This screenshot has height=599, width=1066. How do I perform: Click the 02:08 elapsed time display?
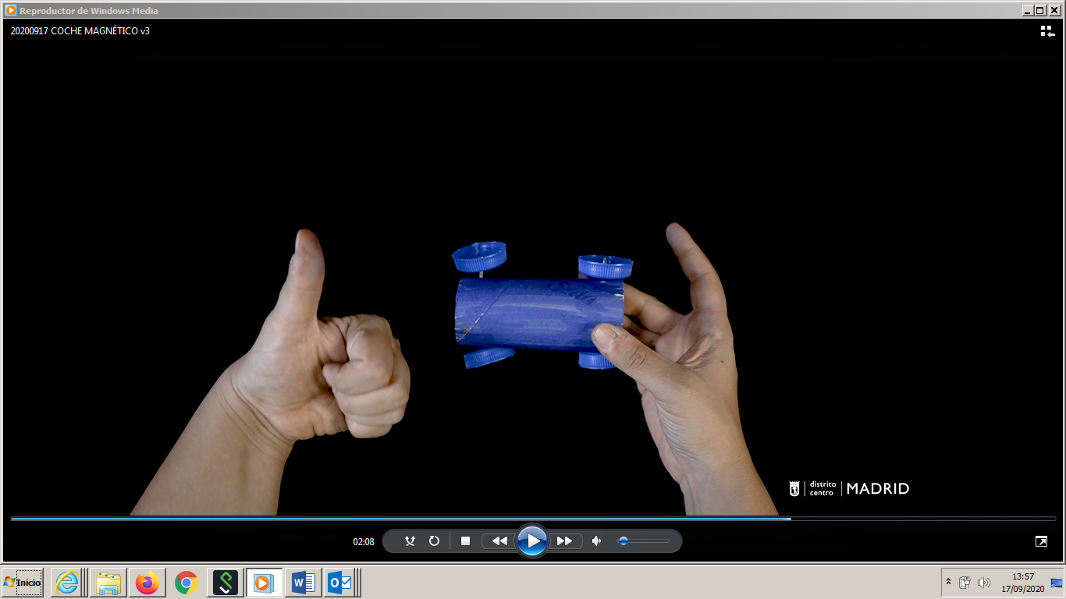[x=364, y=541]
